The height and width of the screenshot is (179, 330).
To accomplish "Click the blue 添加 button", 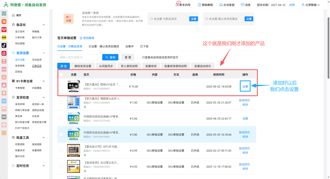I will point(63,66).
